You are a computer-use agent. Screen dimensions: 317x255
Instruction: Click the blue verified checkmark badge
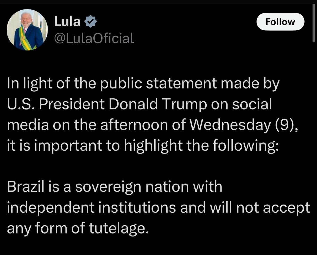90,21
